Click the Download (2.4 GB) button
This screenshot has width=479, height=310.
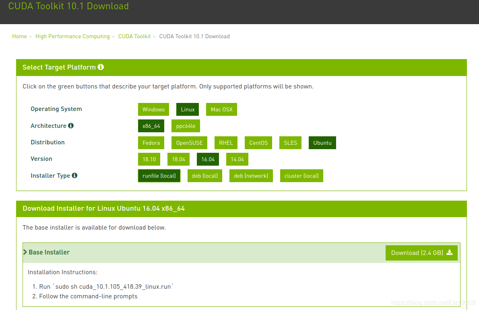click(x=421, y=253)
